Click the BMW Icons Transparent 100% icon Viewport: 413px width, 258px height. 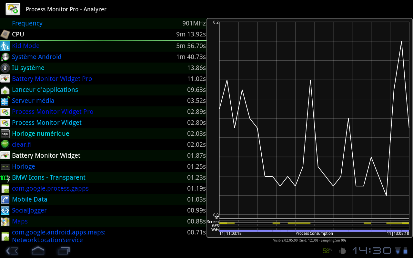tap(5, 178)
